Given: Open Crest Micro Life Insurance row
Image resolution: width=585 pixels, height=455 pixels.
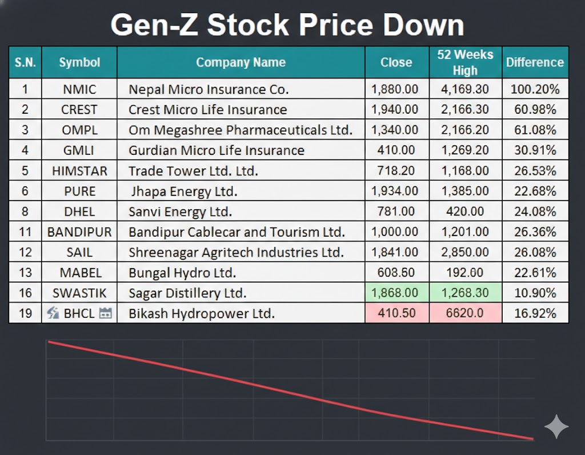Looking at the screenshot, I should click(x=208, y=110).
